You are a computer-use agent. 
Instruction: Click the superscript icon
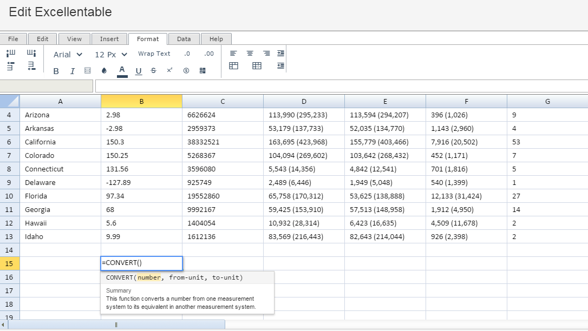[x=169, y=70]
